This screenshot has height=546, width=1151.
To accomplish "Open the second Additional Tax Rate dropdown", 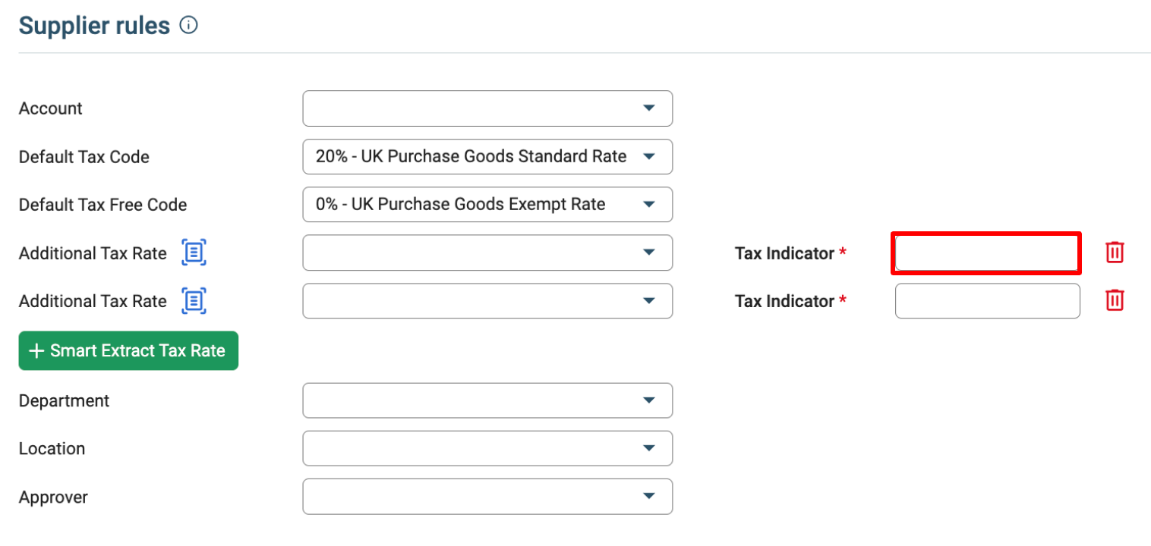I will coord(487,301).
